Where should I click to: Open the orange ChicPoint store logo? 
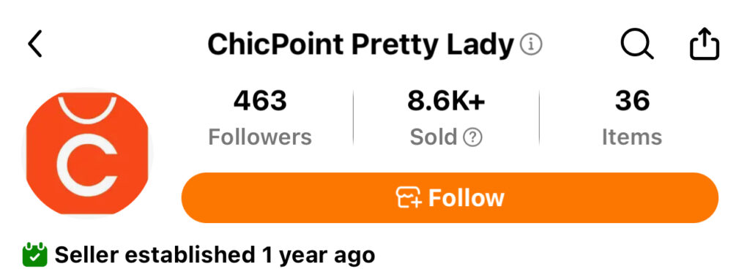click(87, 153)
